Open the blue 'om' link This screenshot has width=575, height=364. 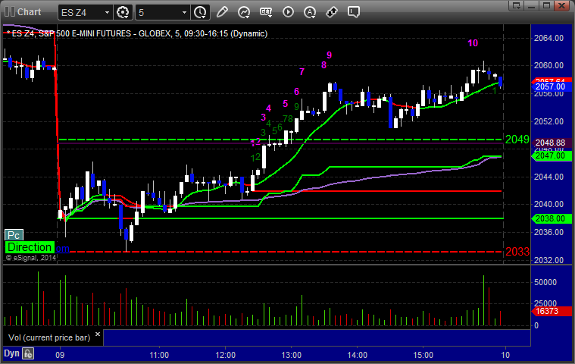[x=62, y=249]
